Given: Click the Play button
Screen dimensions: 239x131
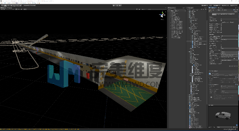Looking at the screenshot, I should 114,6.
